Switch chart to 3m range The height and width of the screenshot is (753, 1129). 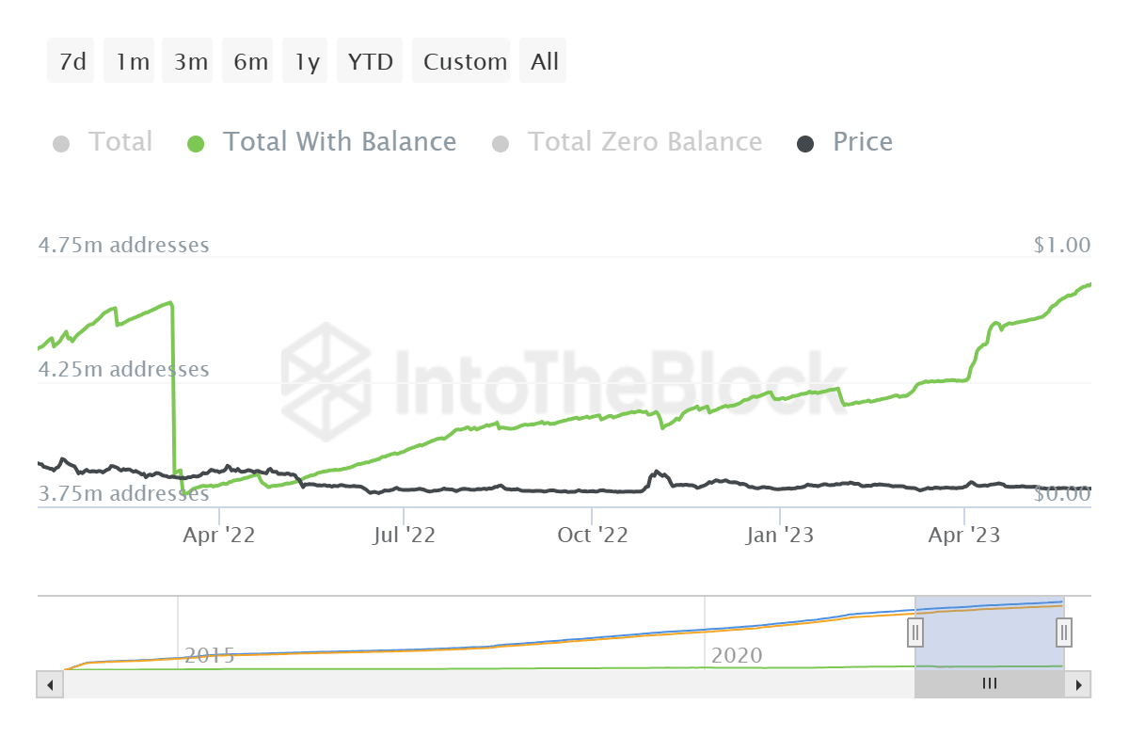tap(190, 62)
